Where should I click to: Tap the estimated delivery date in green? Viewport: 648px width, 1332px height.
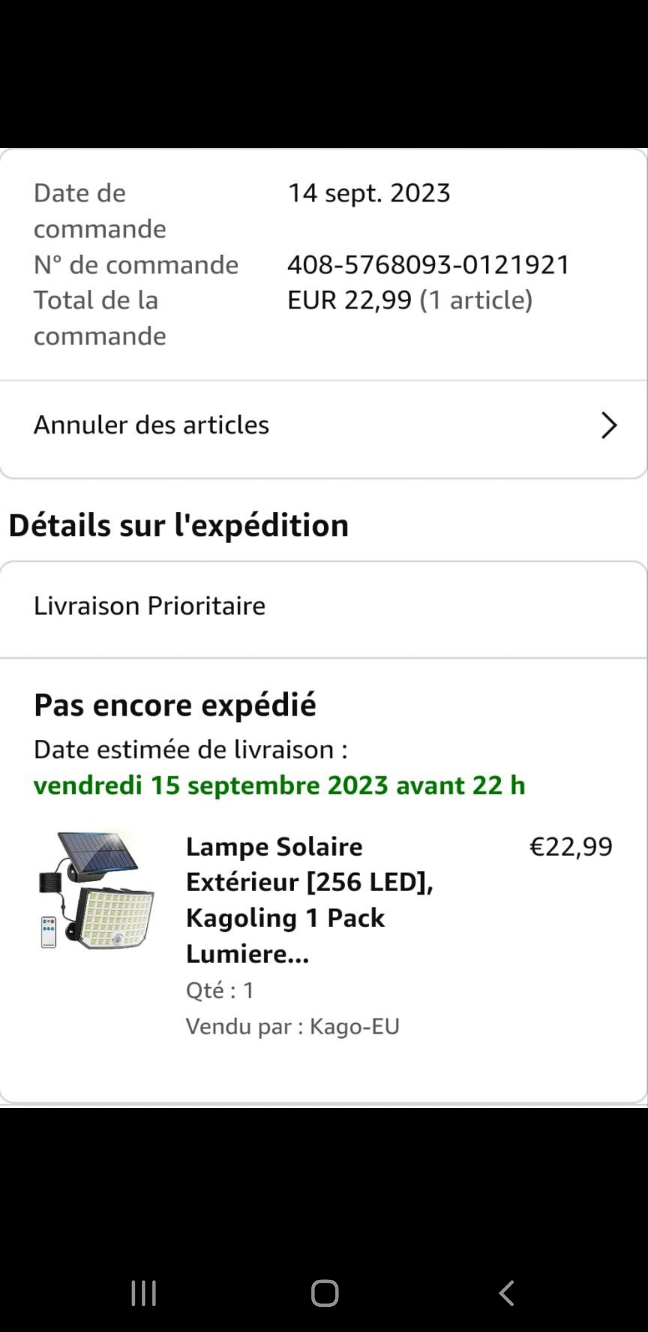click(280, 785)
